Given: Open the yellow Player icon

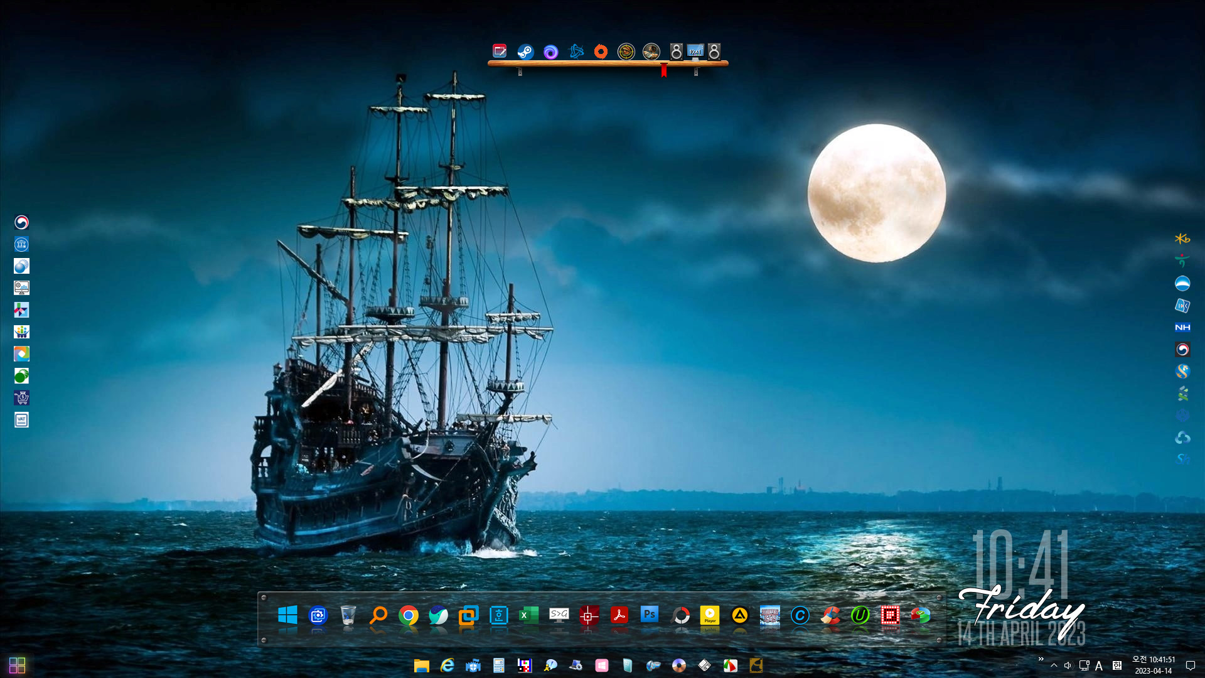Looking at the screenshot, I should click(710, 615).
